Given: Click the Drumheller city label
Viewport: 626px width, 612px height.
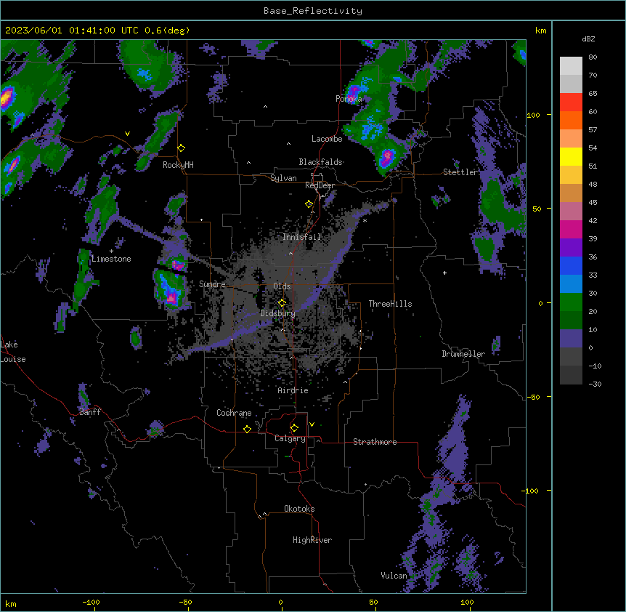Looking at the screenshot, I should [x=463, y=354].
